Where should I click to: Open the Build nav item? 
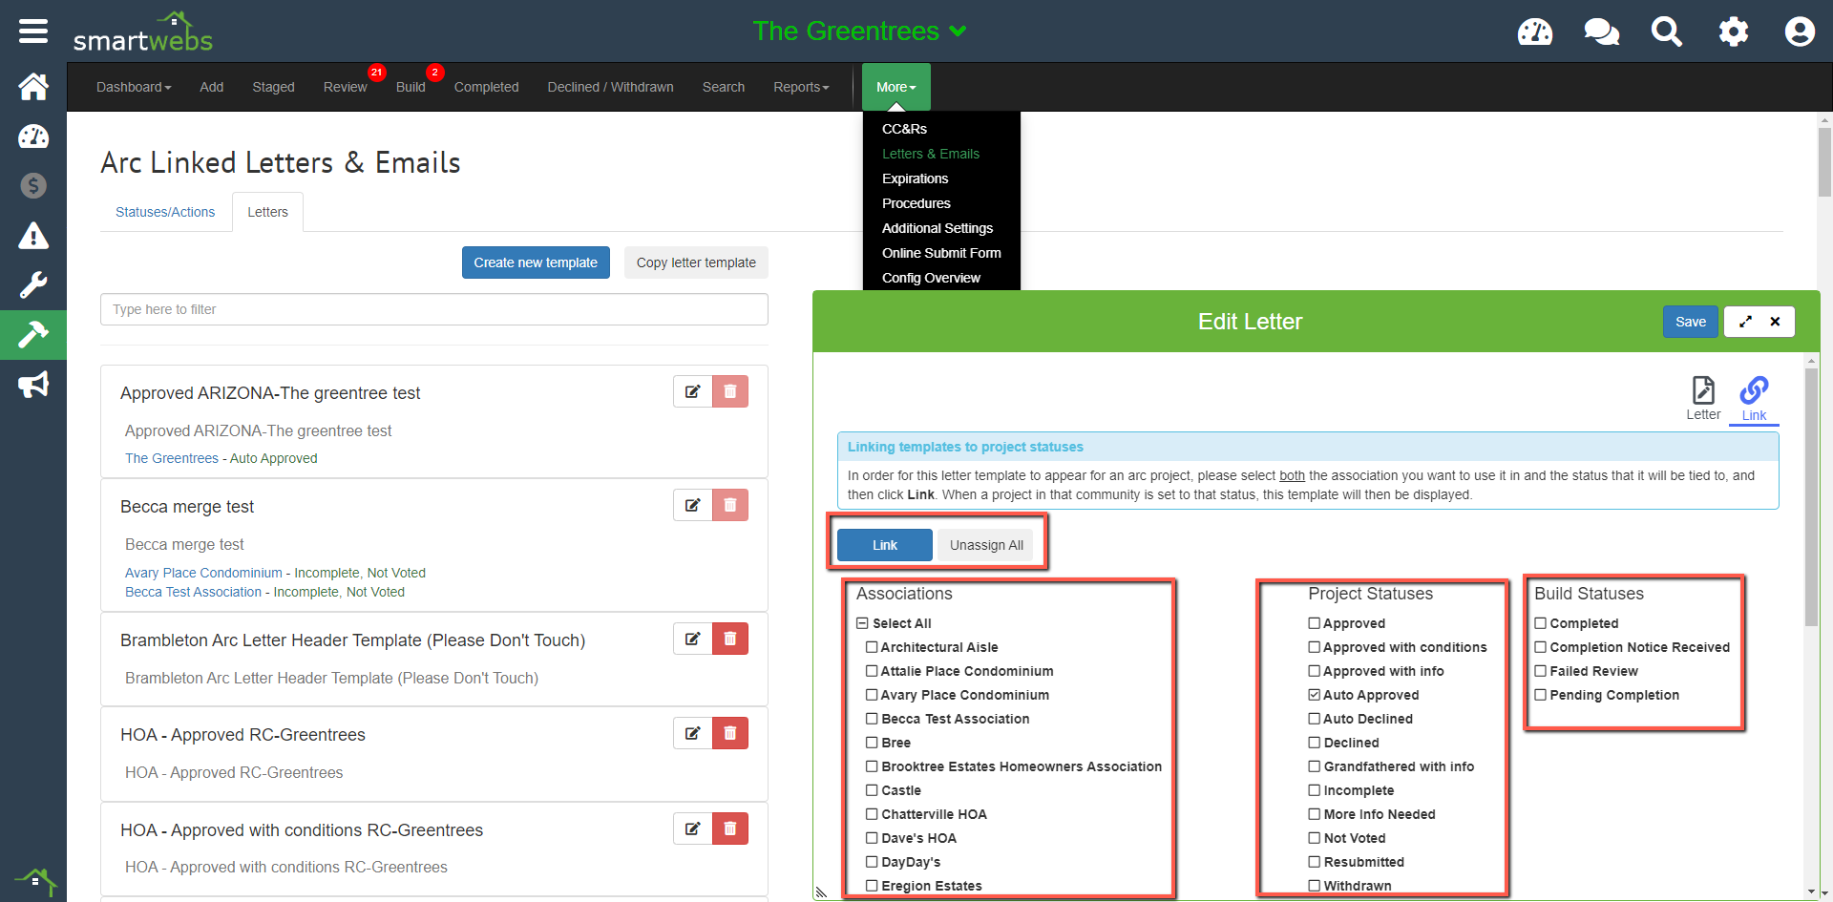click(x=411, y=87)
